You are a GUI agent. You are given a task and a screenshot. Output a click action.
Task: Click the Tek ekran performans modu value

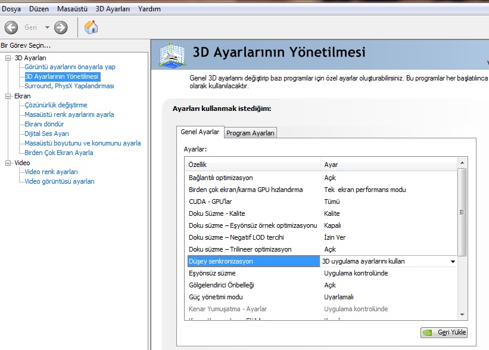[x=365, y=190]
